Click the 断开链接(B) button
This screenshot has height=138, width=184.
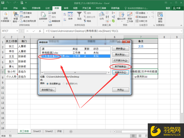pyautogui.click(x=120, y=67)
